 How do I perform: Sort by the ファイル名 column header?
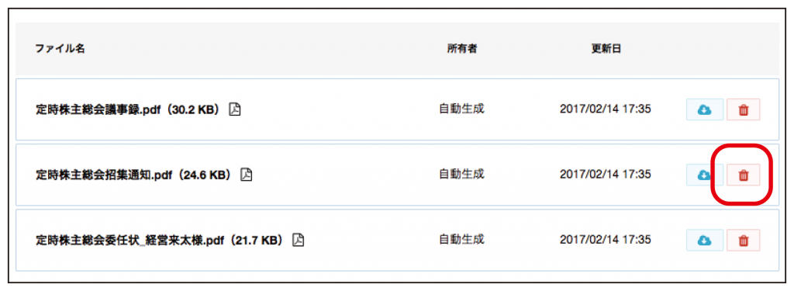[x=60, y=49]
